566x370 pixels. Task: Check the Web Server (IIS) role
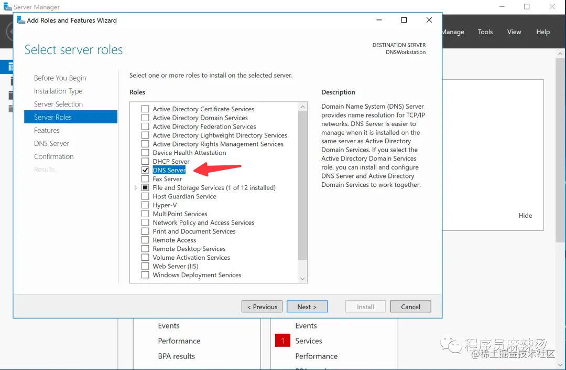[145, 266]
